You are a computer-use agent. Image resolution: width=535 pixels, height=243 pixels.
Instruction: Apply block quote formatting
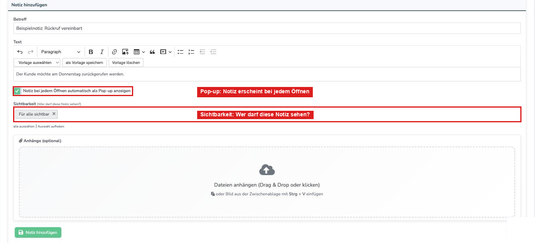tap(152, 52)
